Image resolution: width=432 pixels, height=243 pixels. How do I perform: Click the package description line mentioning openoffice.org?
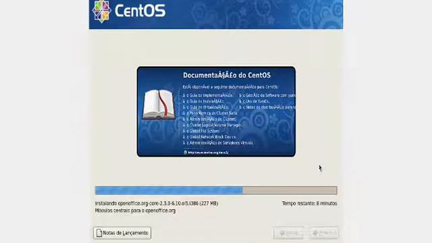tap(135, 211)
